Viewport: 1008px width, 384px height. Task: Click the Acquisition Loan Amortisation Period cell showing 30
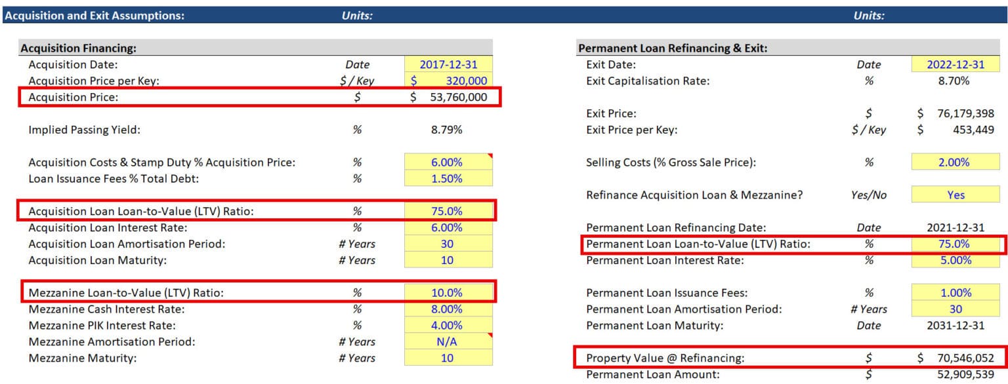tap(448, 243)
